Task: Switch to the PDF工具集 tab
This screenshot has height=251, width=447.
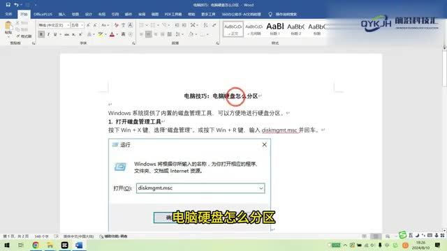Action: click(173, 14)
